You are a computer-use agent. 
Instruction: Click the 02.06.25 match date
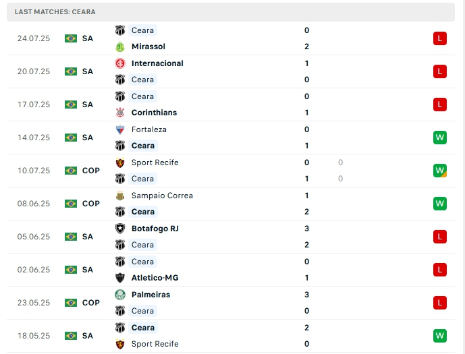tap(34, 270)
